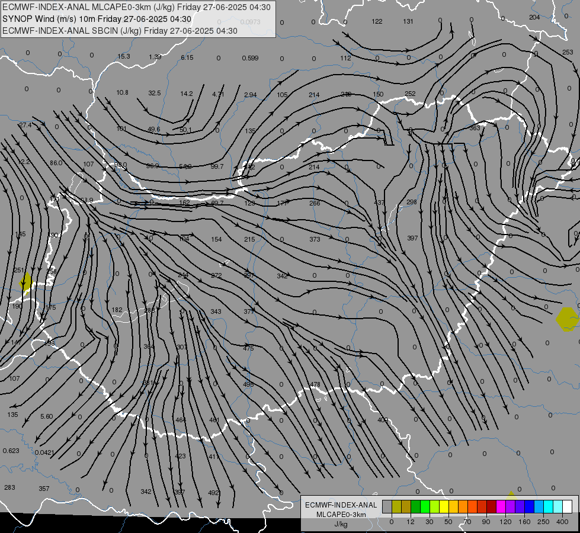Select the bright green legend swatch

(x=425, y=506)
